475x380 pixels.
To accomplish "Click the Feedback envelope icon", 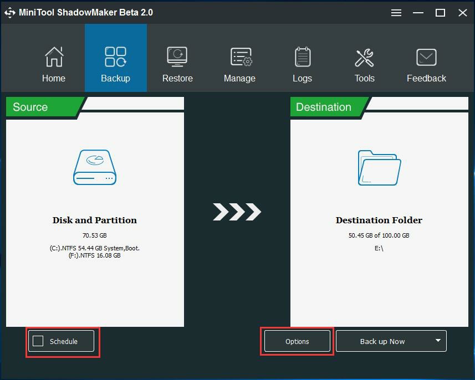I will click(426, 57).
